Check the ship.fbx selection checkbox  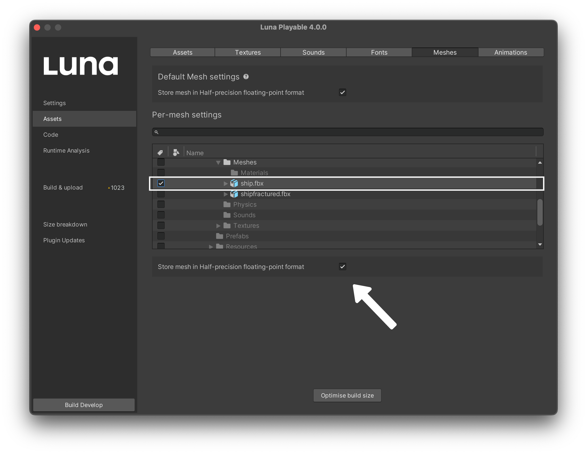click(160, 183)
